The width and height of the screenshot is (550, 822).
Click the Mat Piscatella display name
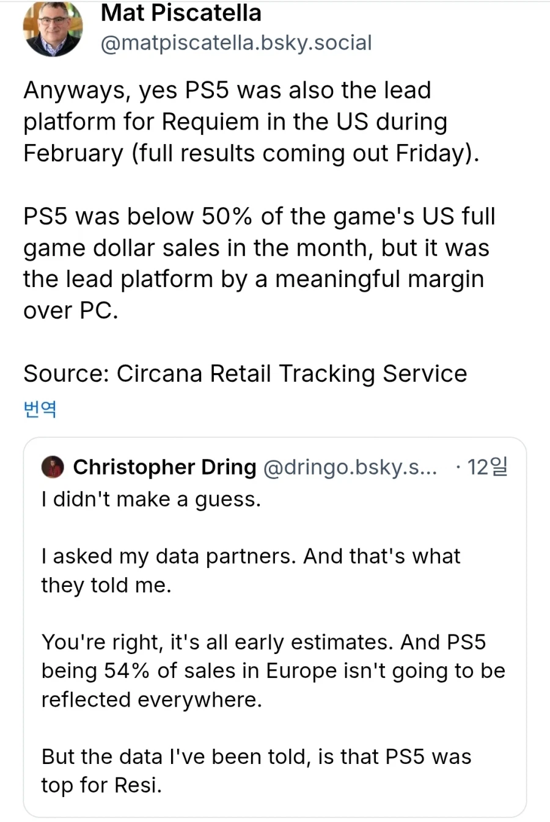[x=181, y=13]
